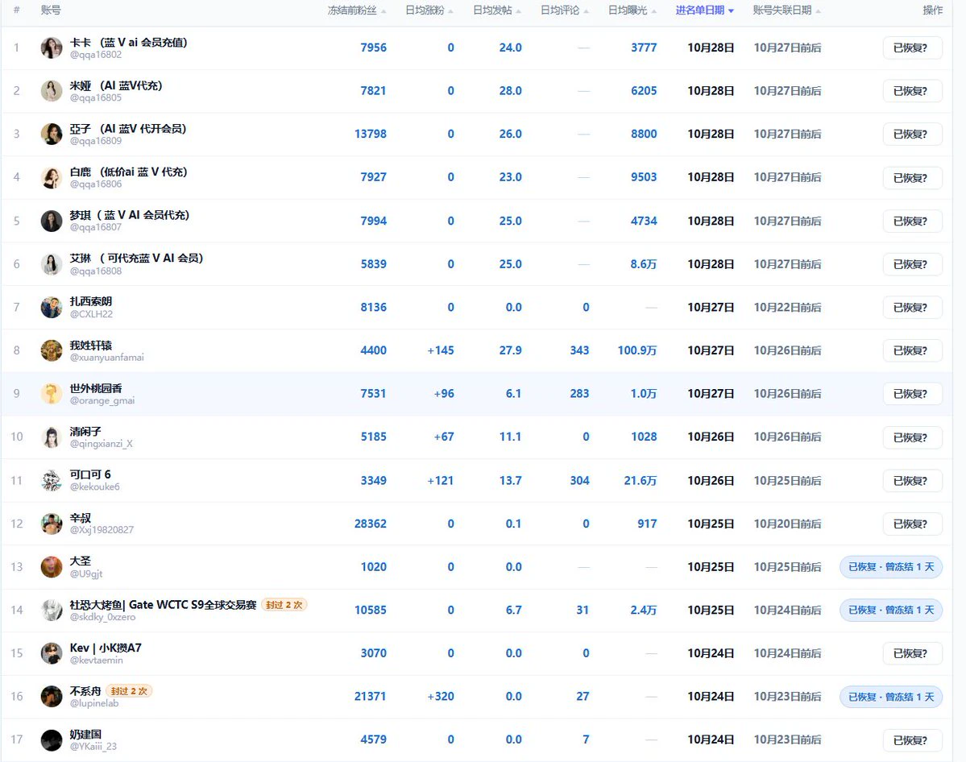
Task: Open the account name 白鹿 (低价ai 蓝 V 代充)
Action: coord(128,172)
